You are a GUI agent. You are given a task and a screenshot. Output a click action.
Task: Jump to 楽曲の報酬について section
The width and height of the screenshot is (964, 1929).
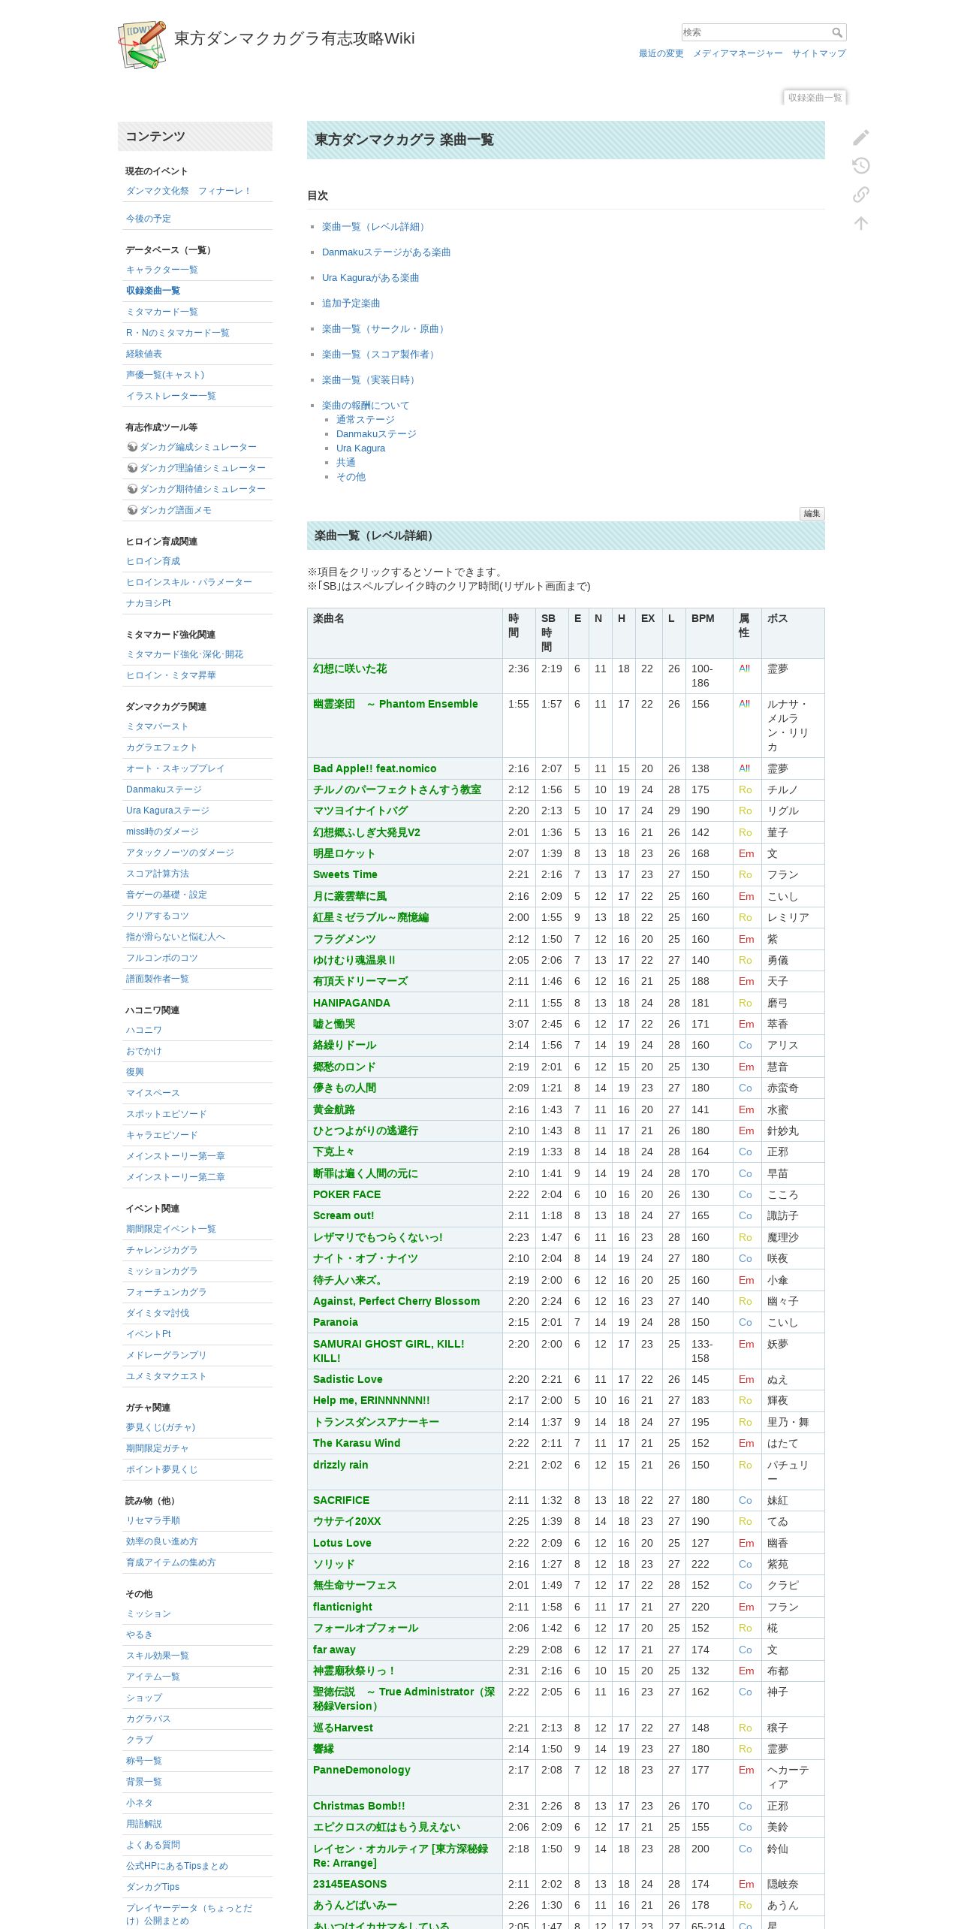click(x=366, y=406)
